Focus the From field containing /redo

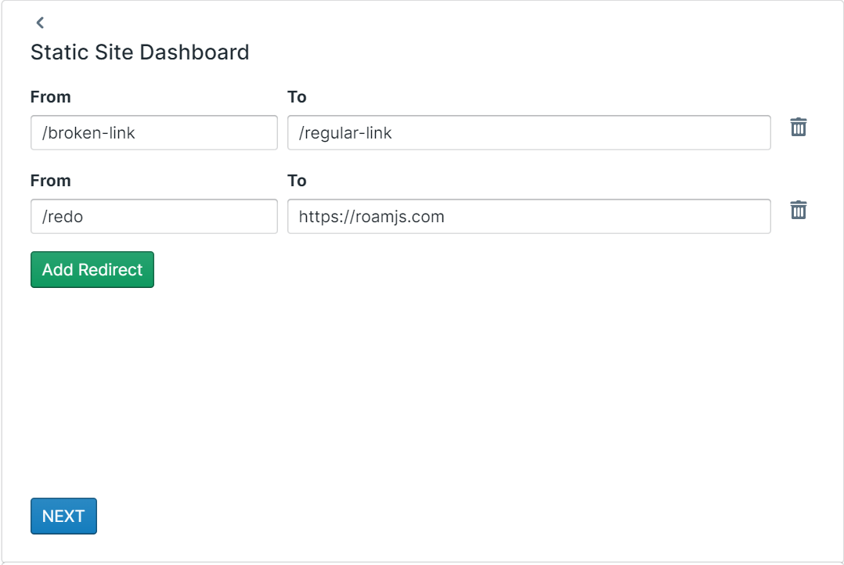(154, 216)
